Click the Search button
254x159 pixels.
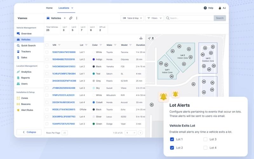[220, 18]
